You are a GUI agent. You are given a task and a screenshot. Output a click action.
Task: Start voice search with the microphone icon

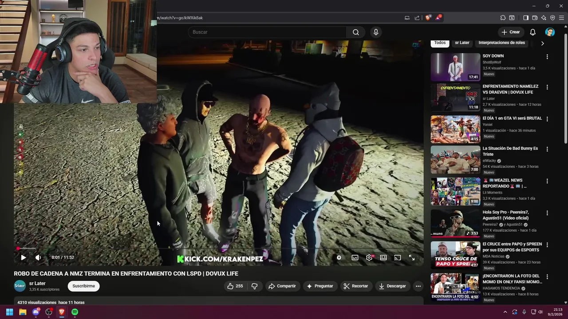pyautogui.click(x=376, y=32)
